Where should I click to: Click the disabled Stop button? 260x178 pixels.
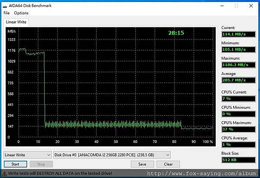tap(41, 164)
